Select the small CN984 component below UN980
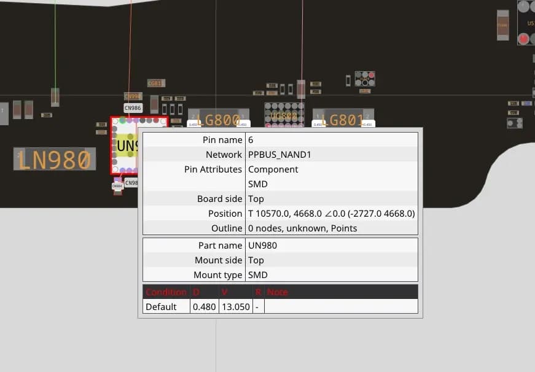Viewport: 535px width, 372px height. pyautogui.click(x=117, y=186)
